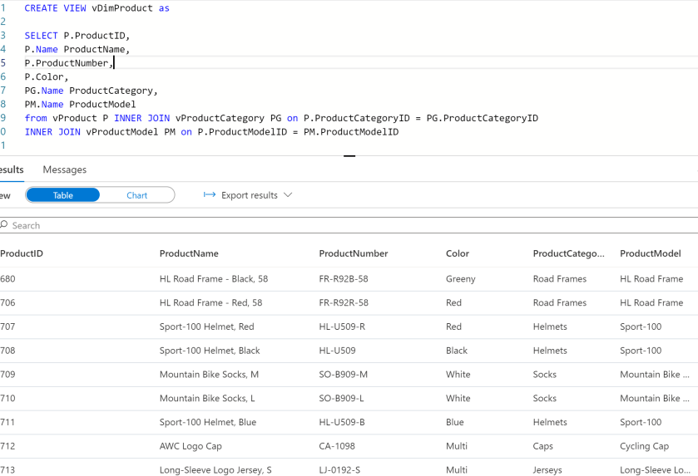Click the Sport-100 Helmet, Red cell

click(x=206, y=326)
